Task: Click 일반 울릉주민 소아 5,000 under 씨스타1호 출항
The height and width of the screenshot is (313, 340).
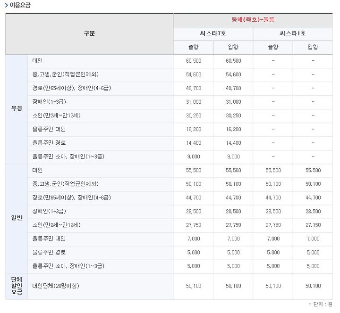Action: (273, 266)
